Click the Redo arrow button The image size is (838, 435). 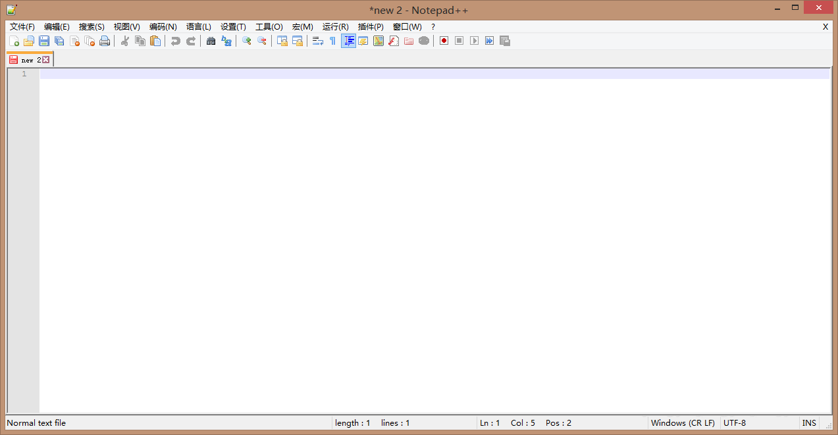point(190,41)
